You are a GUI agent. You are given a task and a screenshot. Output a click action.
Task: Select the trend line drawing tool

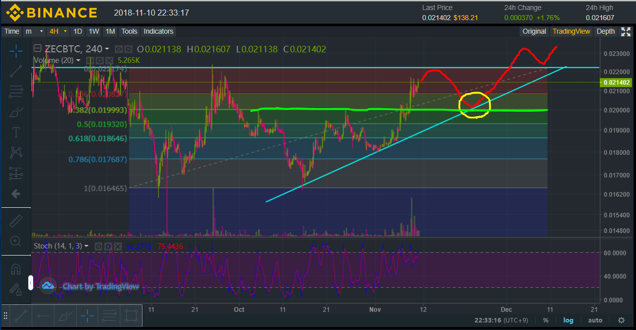pyautogui.click(x=16, y=71)
